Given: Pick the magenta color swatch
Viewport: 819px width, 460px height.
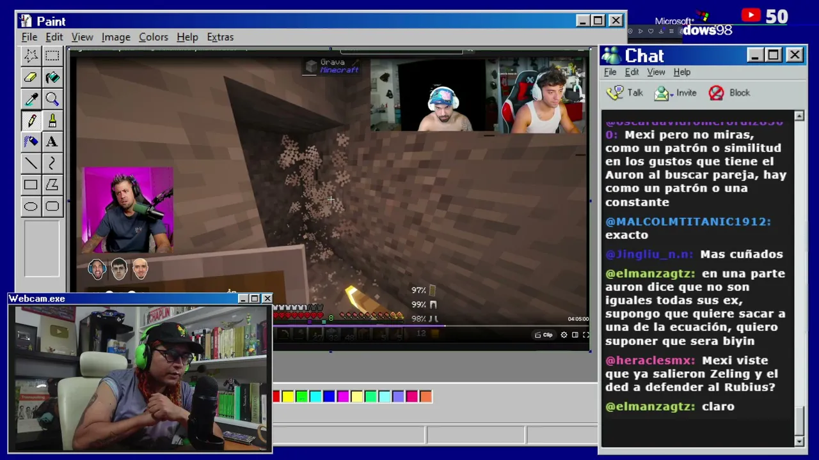Looking at the screenshot, I should (x=343, y=397).
